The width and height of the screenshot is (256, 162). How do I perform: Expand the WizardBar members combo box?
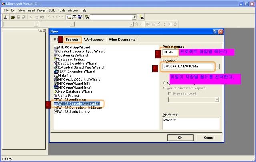(x=132, y=24)
